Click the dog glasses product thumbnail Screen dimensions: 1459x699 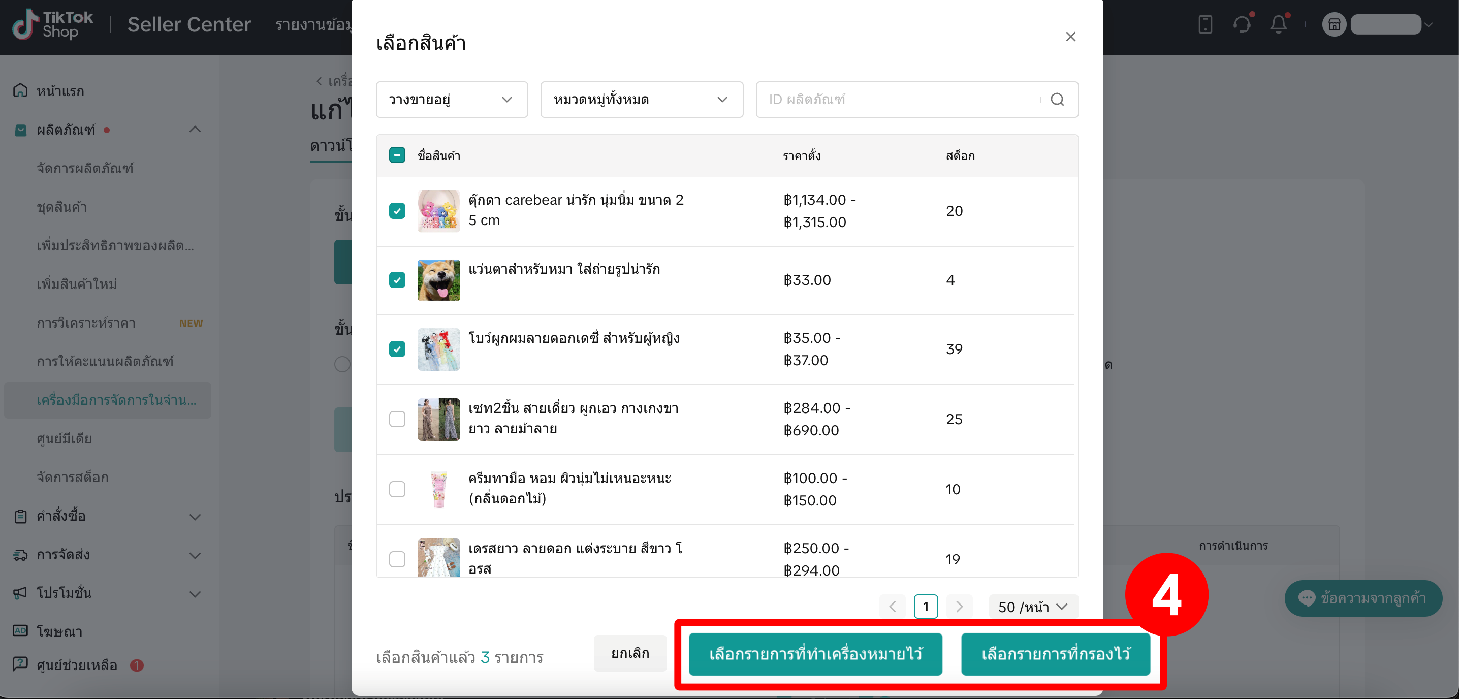[x=438, y=280]
